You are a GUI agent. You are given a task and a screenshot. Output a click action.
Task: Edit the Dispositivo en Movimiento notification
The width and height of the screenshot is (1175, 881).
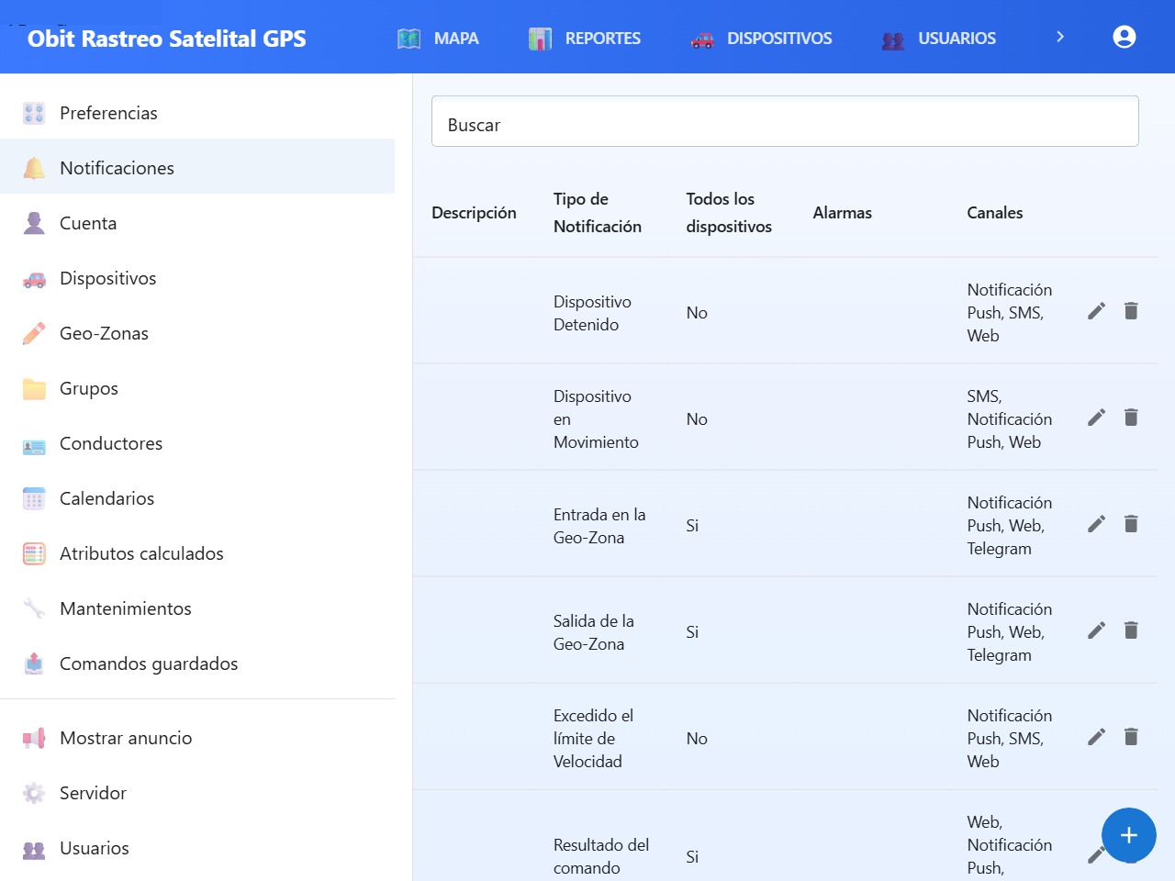coord(1096,418)
